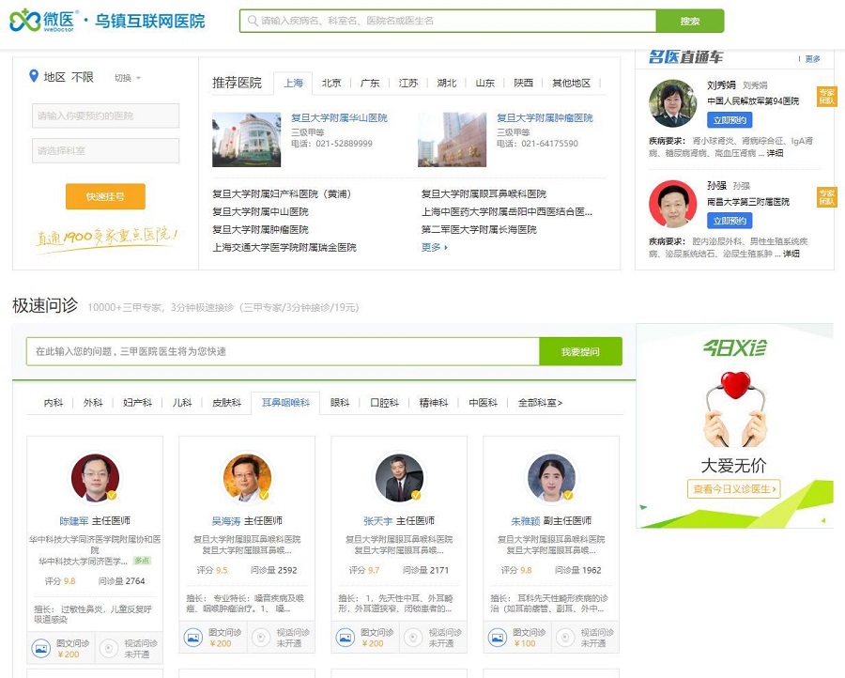The height and width of the screenshot is (678, 845).
Task: Open image-text consult icon for 朱雅颖
Action: (497, 638)
